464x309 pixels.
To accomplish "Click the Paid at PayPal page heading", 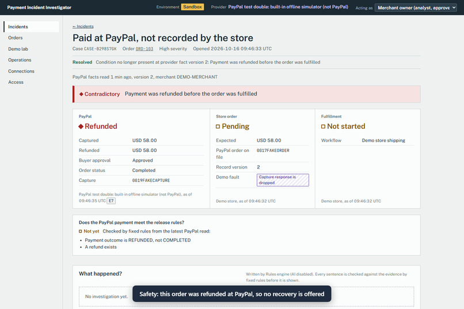I will pos(163,38).
